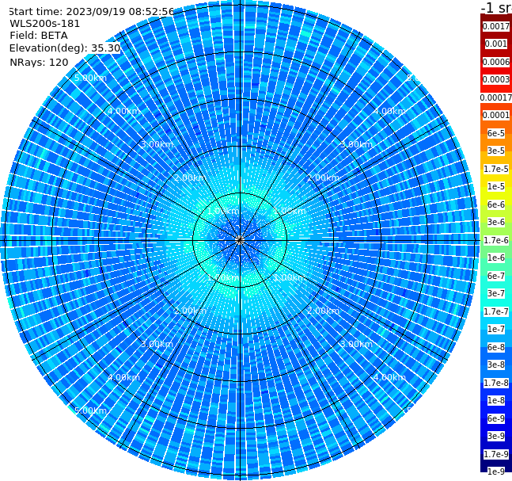Click the 5.00km range label in lower-left quadrant
Screen dimensions: 512x481
(x=90, y=410)
